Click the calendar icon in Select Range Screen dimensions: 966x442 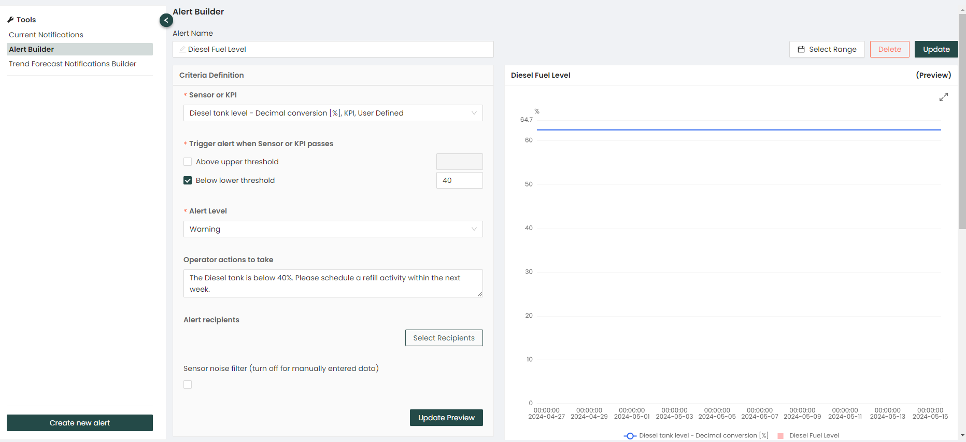801,49
